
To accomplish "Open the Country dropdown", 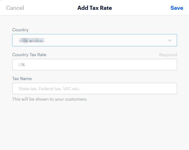I will 95,40.
